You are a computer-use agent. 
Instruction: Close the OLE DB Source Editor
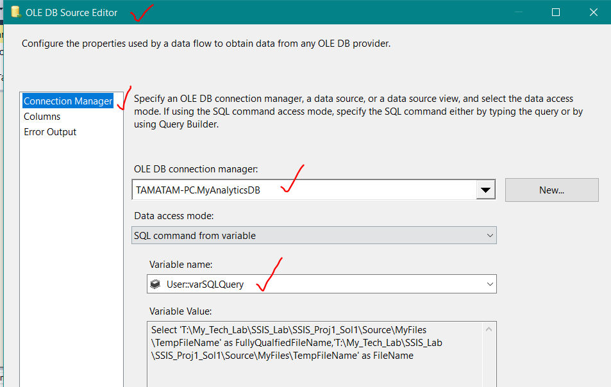(593, 12)
